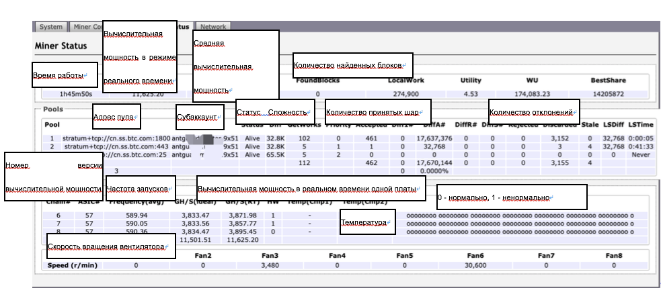Select pool URL cn.ss.btc.com:443

click(x=117, y=146)
